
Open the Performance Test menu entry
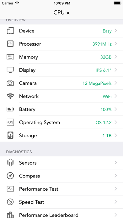pyautogui.click(x=61, y=189)
